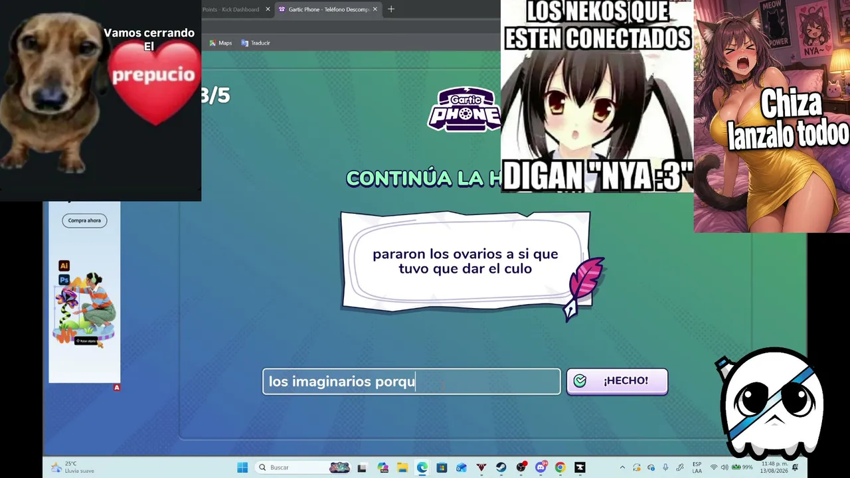Click the microphone tray icon

click(665, 467)
